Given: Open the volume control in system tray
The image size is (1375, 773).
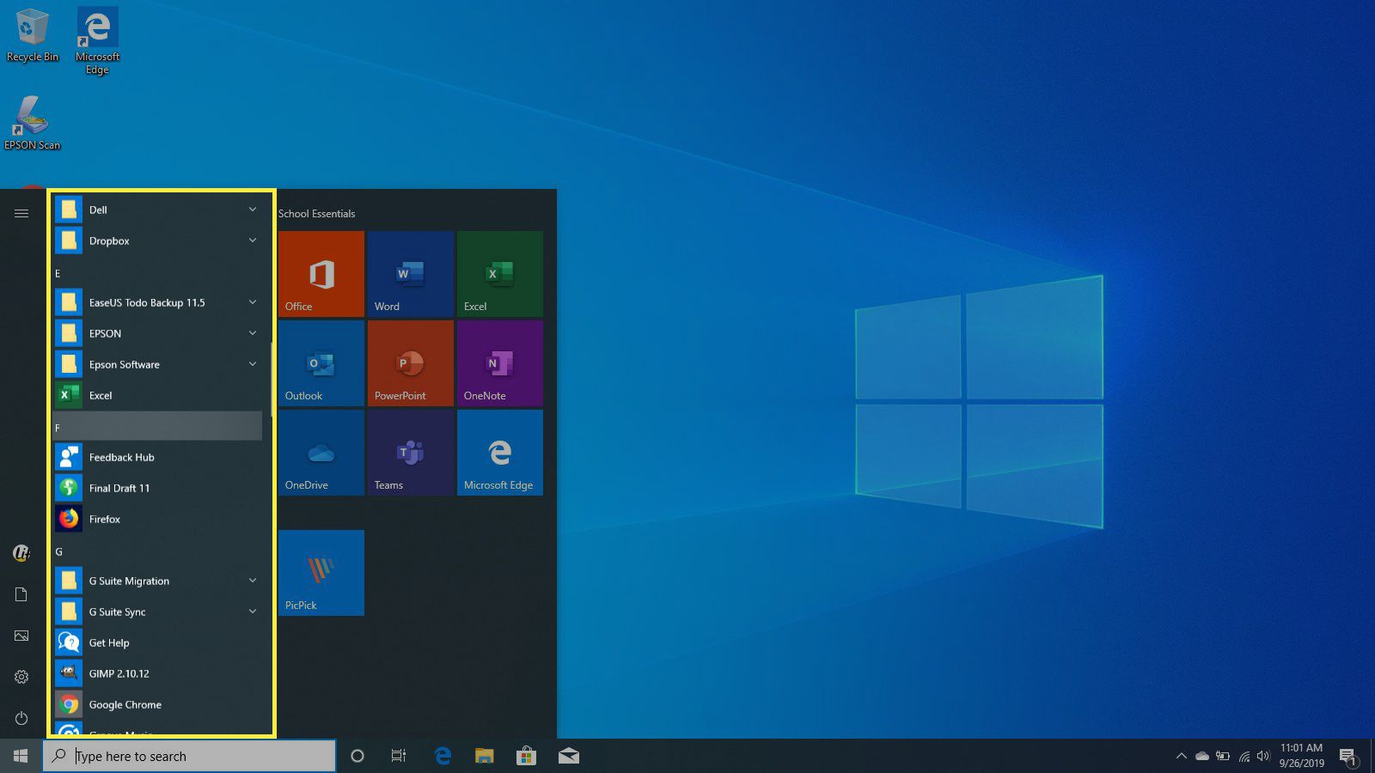Looking at the screenshot, I should coord(1263,756).
